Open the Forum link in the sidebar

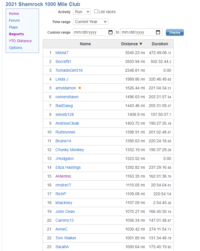point(15,20)
